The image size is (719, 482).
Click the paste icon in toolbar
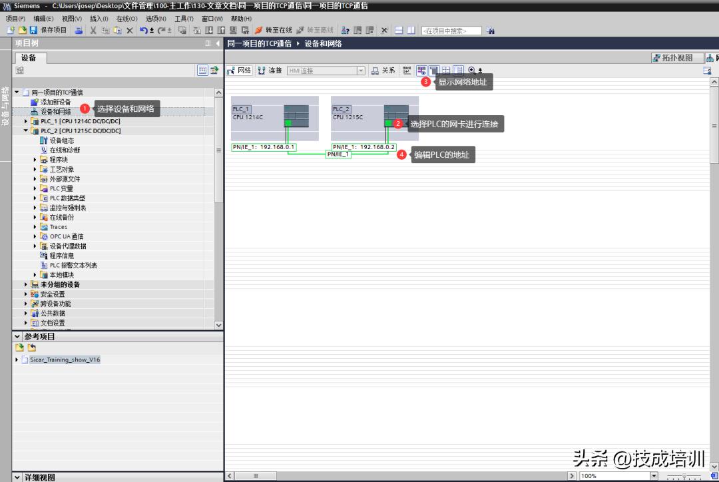(x=117, y=30)
